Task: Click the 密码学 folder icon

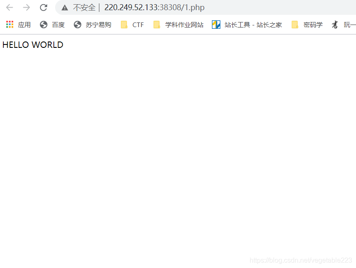Action: 295,25
